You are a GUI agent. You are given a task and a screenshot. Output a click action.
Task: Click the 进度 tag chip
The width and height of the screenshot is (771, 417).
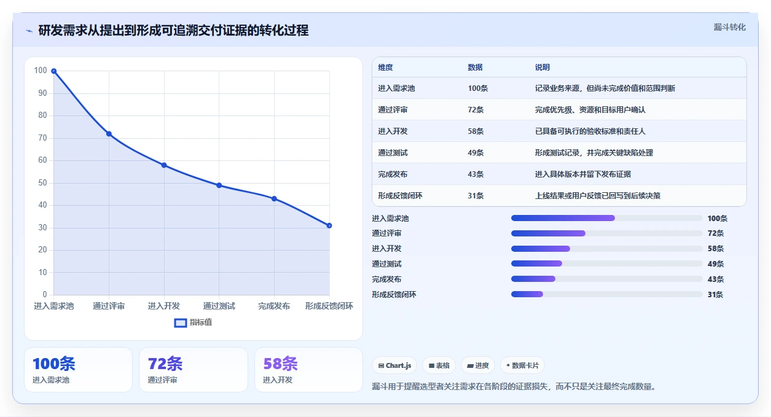(x=478, y=365)
